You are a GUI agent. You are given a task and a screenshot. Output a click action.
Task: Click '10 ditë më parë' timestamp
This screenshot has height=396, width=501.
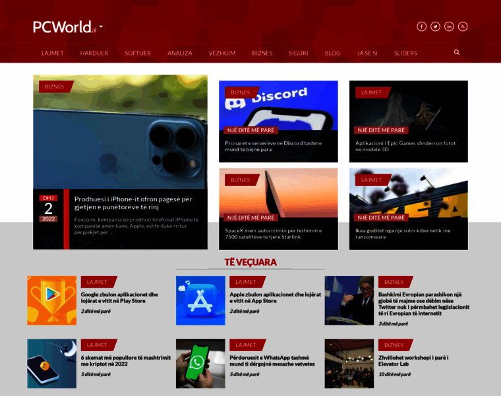click(394, 374)
